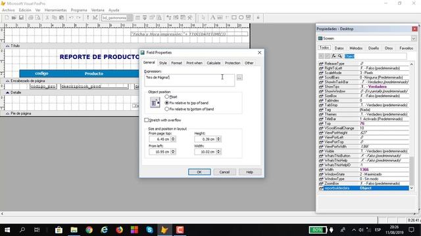Switch to the Print when tab

[x=195, y=63]
